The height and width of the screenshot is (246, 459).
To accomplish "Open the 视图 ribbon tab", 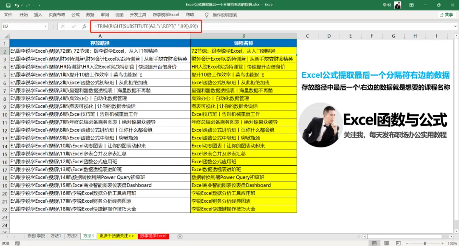I will (119, 14).
